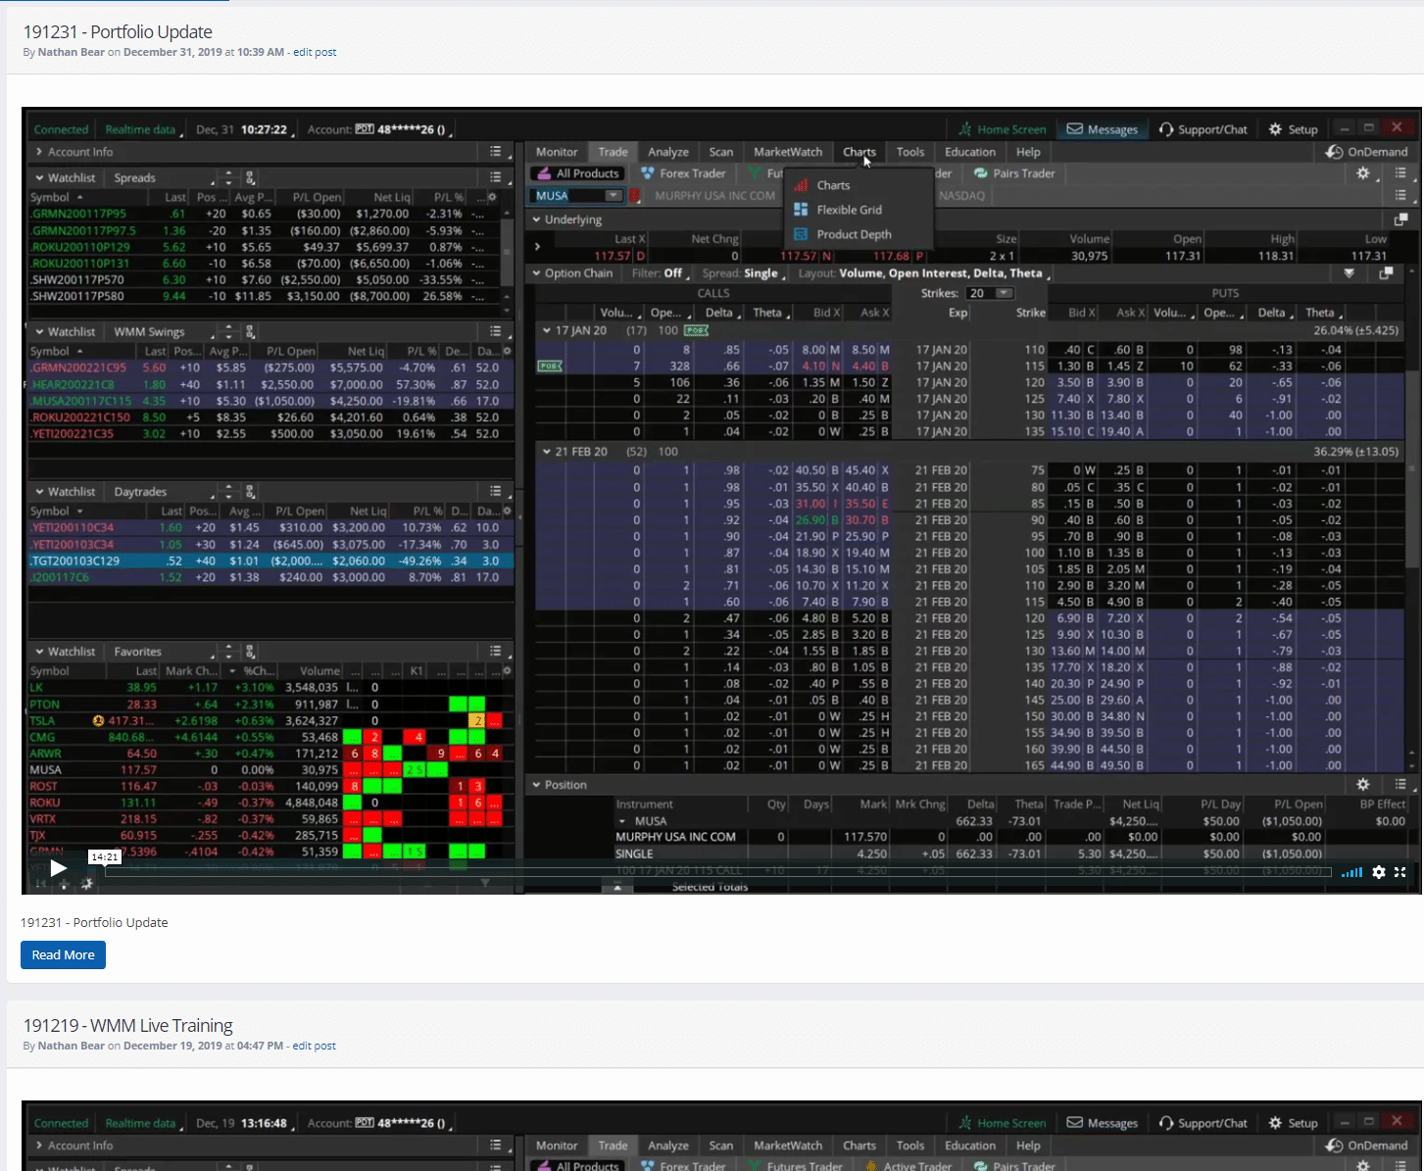
Task: Click the Option Chain down-arrow filter icon
Action: coord(1350,273)
